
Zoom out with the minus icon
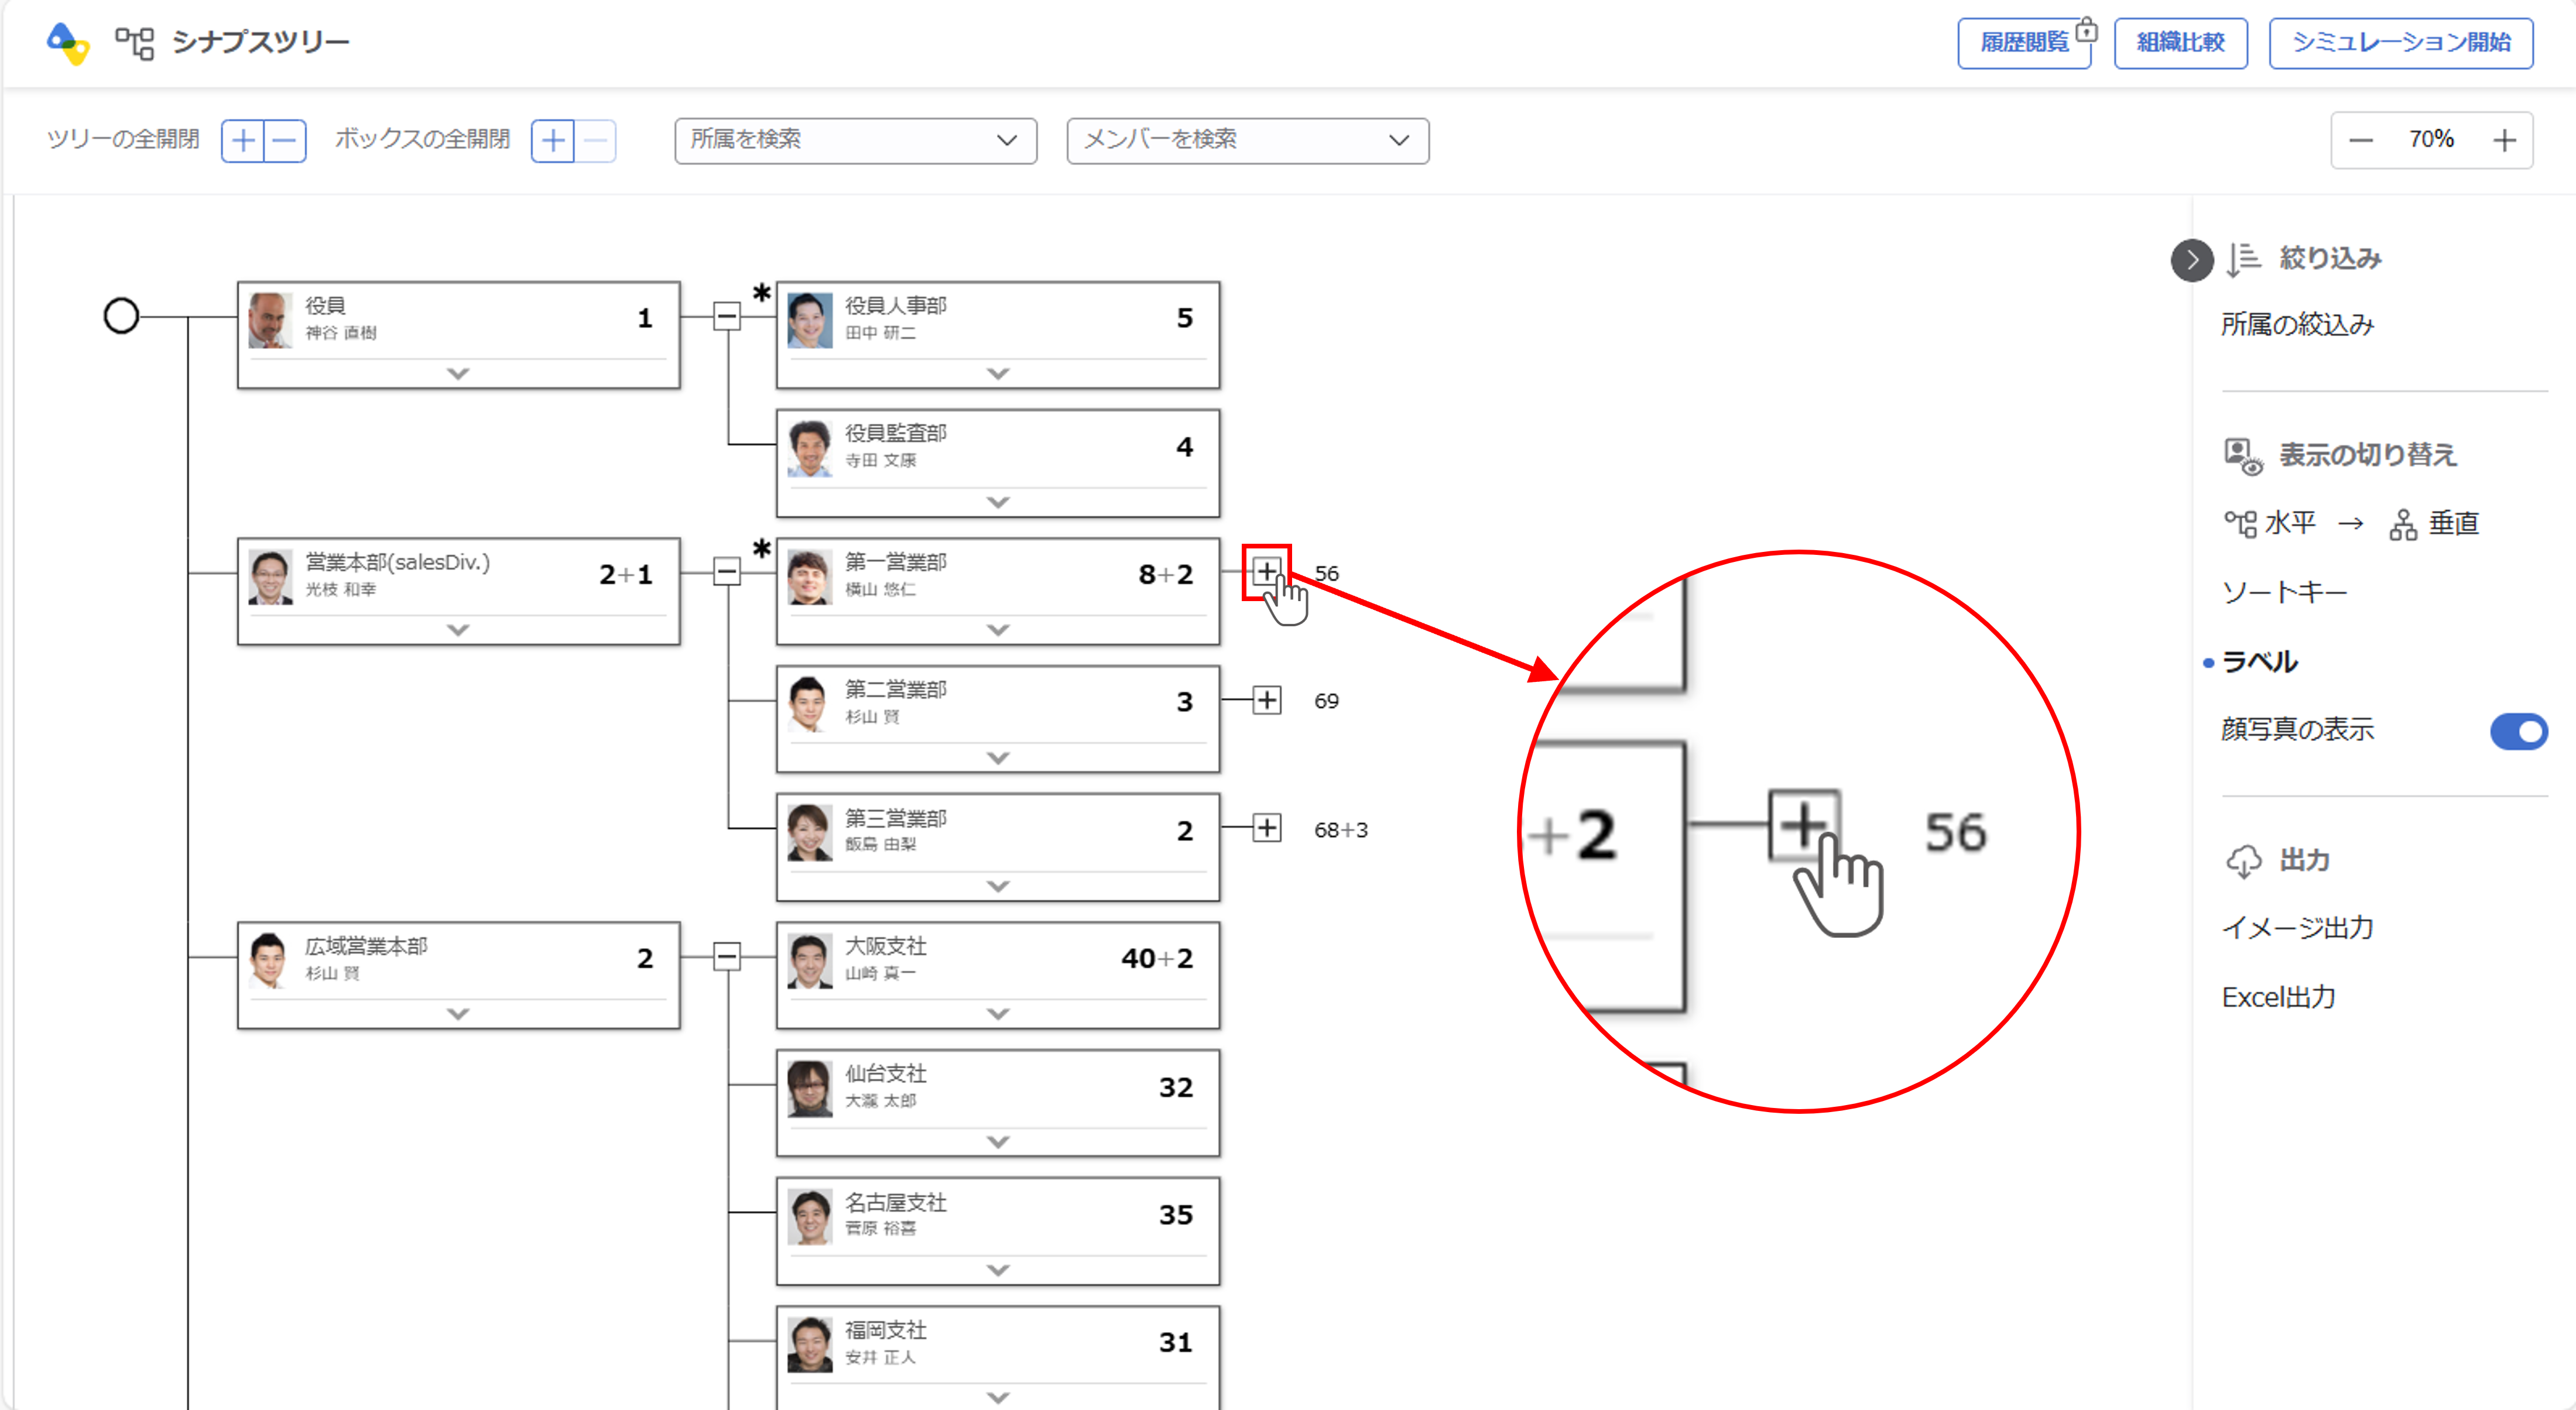point(2360,140)
